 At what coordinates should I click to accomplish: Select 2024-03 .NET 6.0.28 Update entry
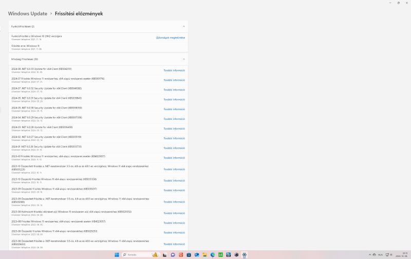[x=98, y=128]
